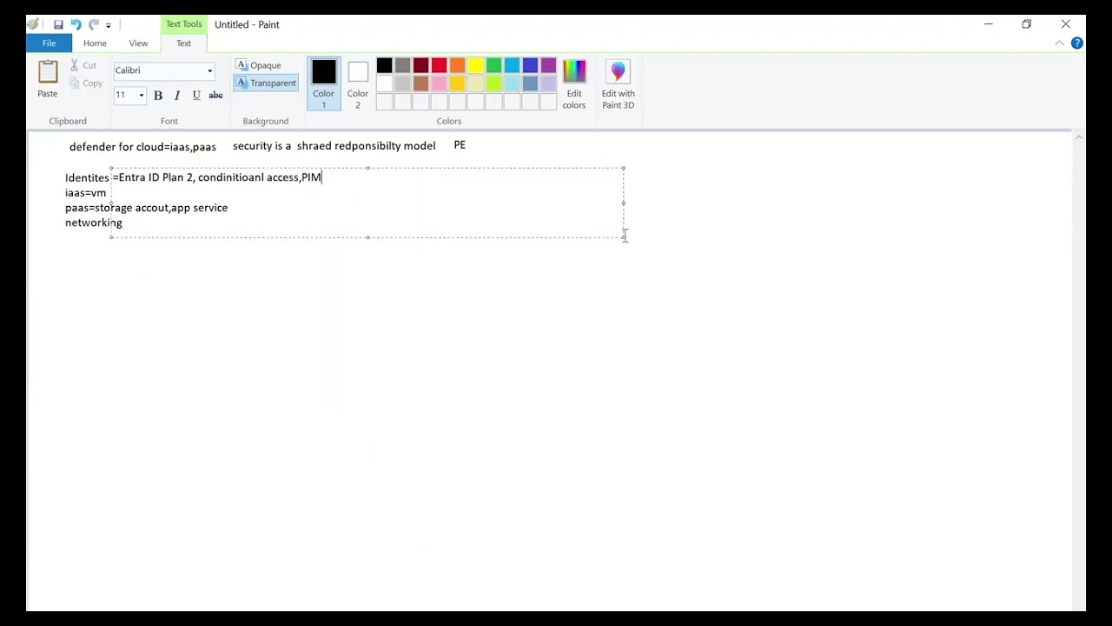Pick the white color swatch
The height and width of the screenshot is (626, 1112).
point(384,83)
